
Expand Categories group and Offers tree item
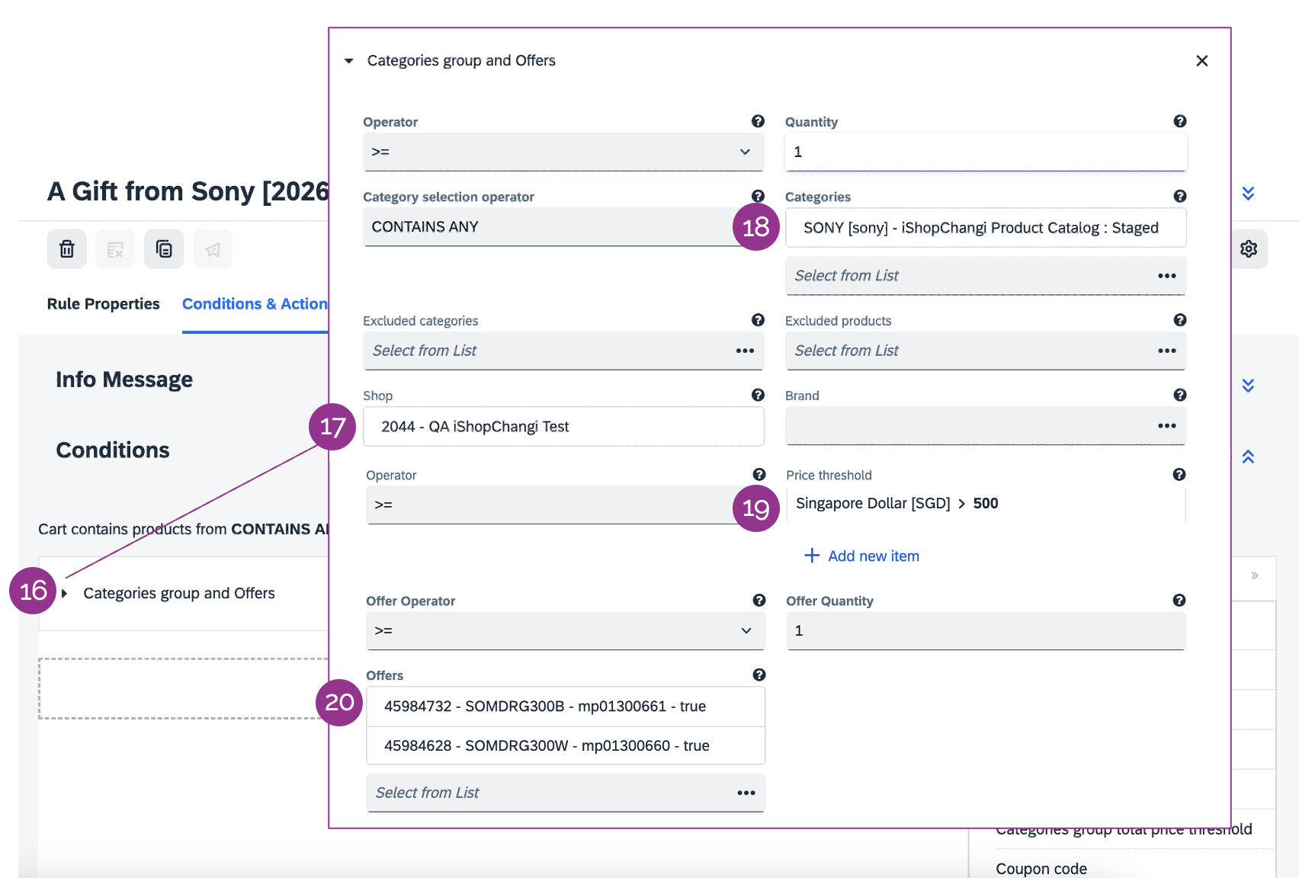coord(65,594)
